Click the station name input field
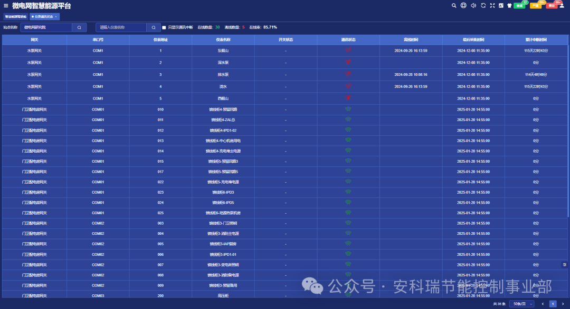570x309 pixels. (x=46, y=27)
